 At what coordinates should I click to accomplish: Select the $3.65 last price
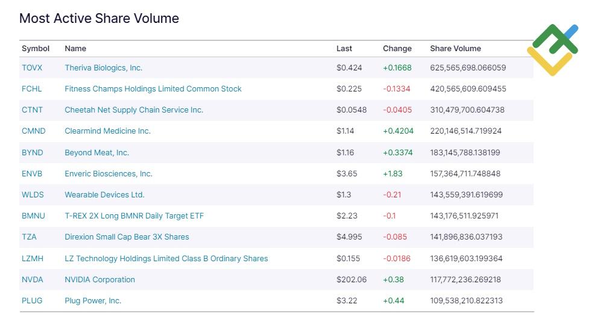point(347,174)
